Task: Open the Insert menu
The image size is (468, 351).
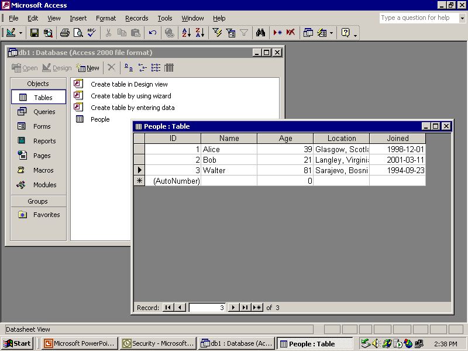Action: tap(78, 18)
